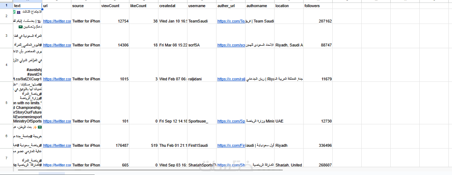Screen dimensions: 452x175
Task: Click the 'createdat' header cell
Action: coord(172,6)
